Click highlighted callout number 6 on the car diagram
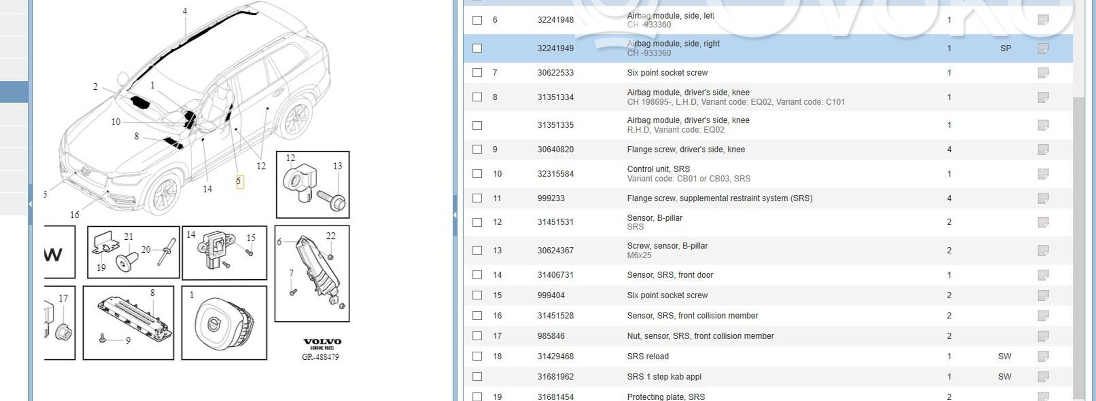Image resolution: width=1096 pixels, height=401 pixels. click(x=239, y=181)
